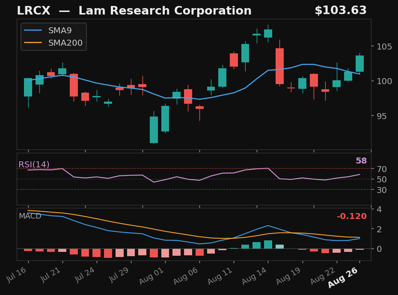Click the 95 price axis label
The width and height of the screenshot is (398, 295).
click(382, 116)
